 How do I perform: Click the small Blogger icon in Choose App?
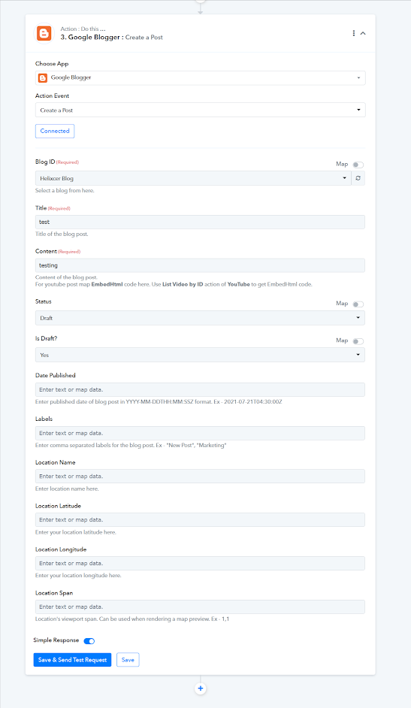(x=43, y=78)
